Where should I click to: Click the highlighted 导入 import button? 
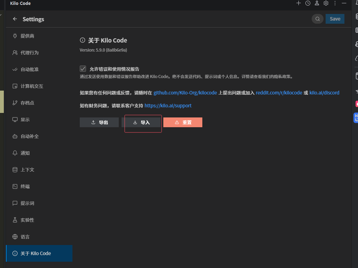[x=143, y=122]
